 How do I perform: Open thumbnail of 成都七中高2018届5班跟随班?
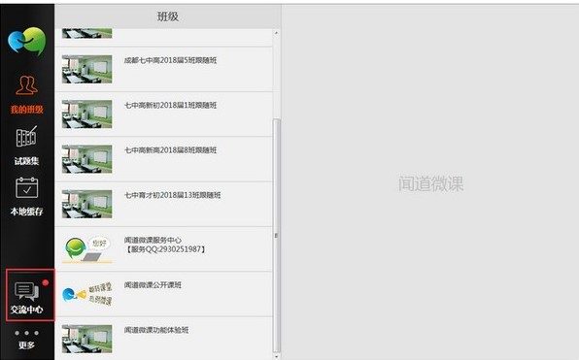click(87, 69)
